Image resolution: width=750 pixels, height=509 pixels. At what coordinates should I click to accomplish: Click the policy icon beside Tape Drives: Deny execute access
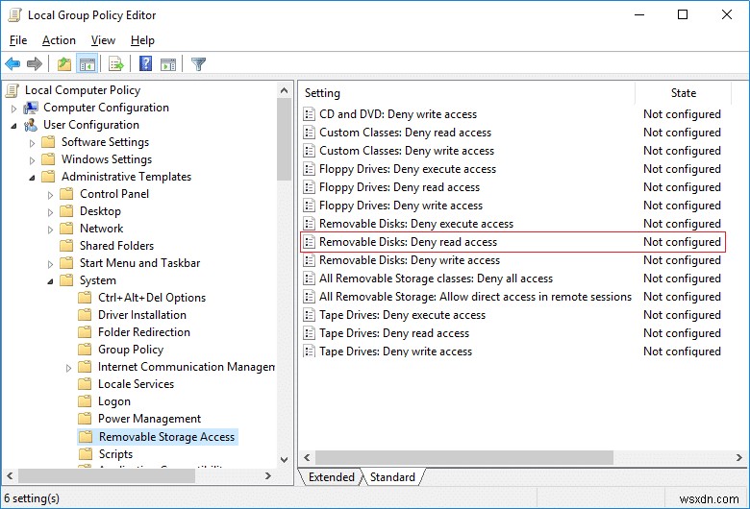pyautogui.click(x=309, y=314)
